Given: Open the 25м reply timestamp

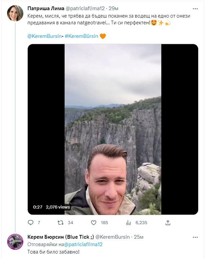Looking at the screenshot, I should tap(139, 237).
